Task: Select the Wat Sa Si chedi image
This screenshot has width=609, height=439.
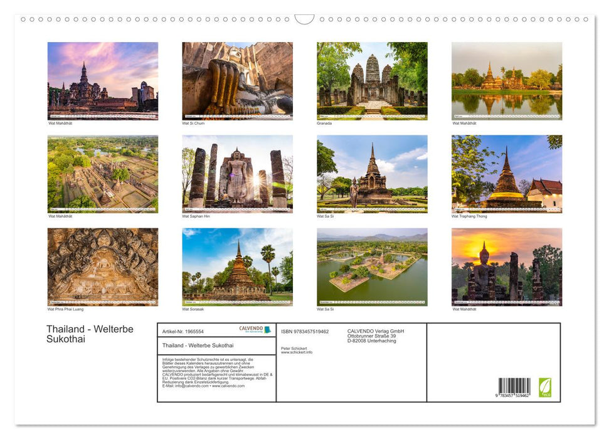Action: click(x=370, y=173)
